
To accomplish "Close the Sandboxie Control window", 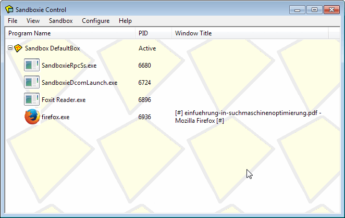I will 331,10.
